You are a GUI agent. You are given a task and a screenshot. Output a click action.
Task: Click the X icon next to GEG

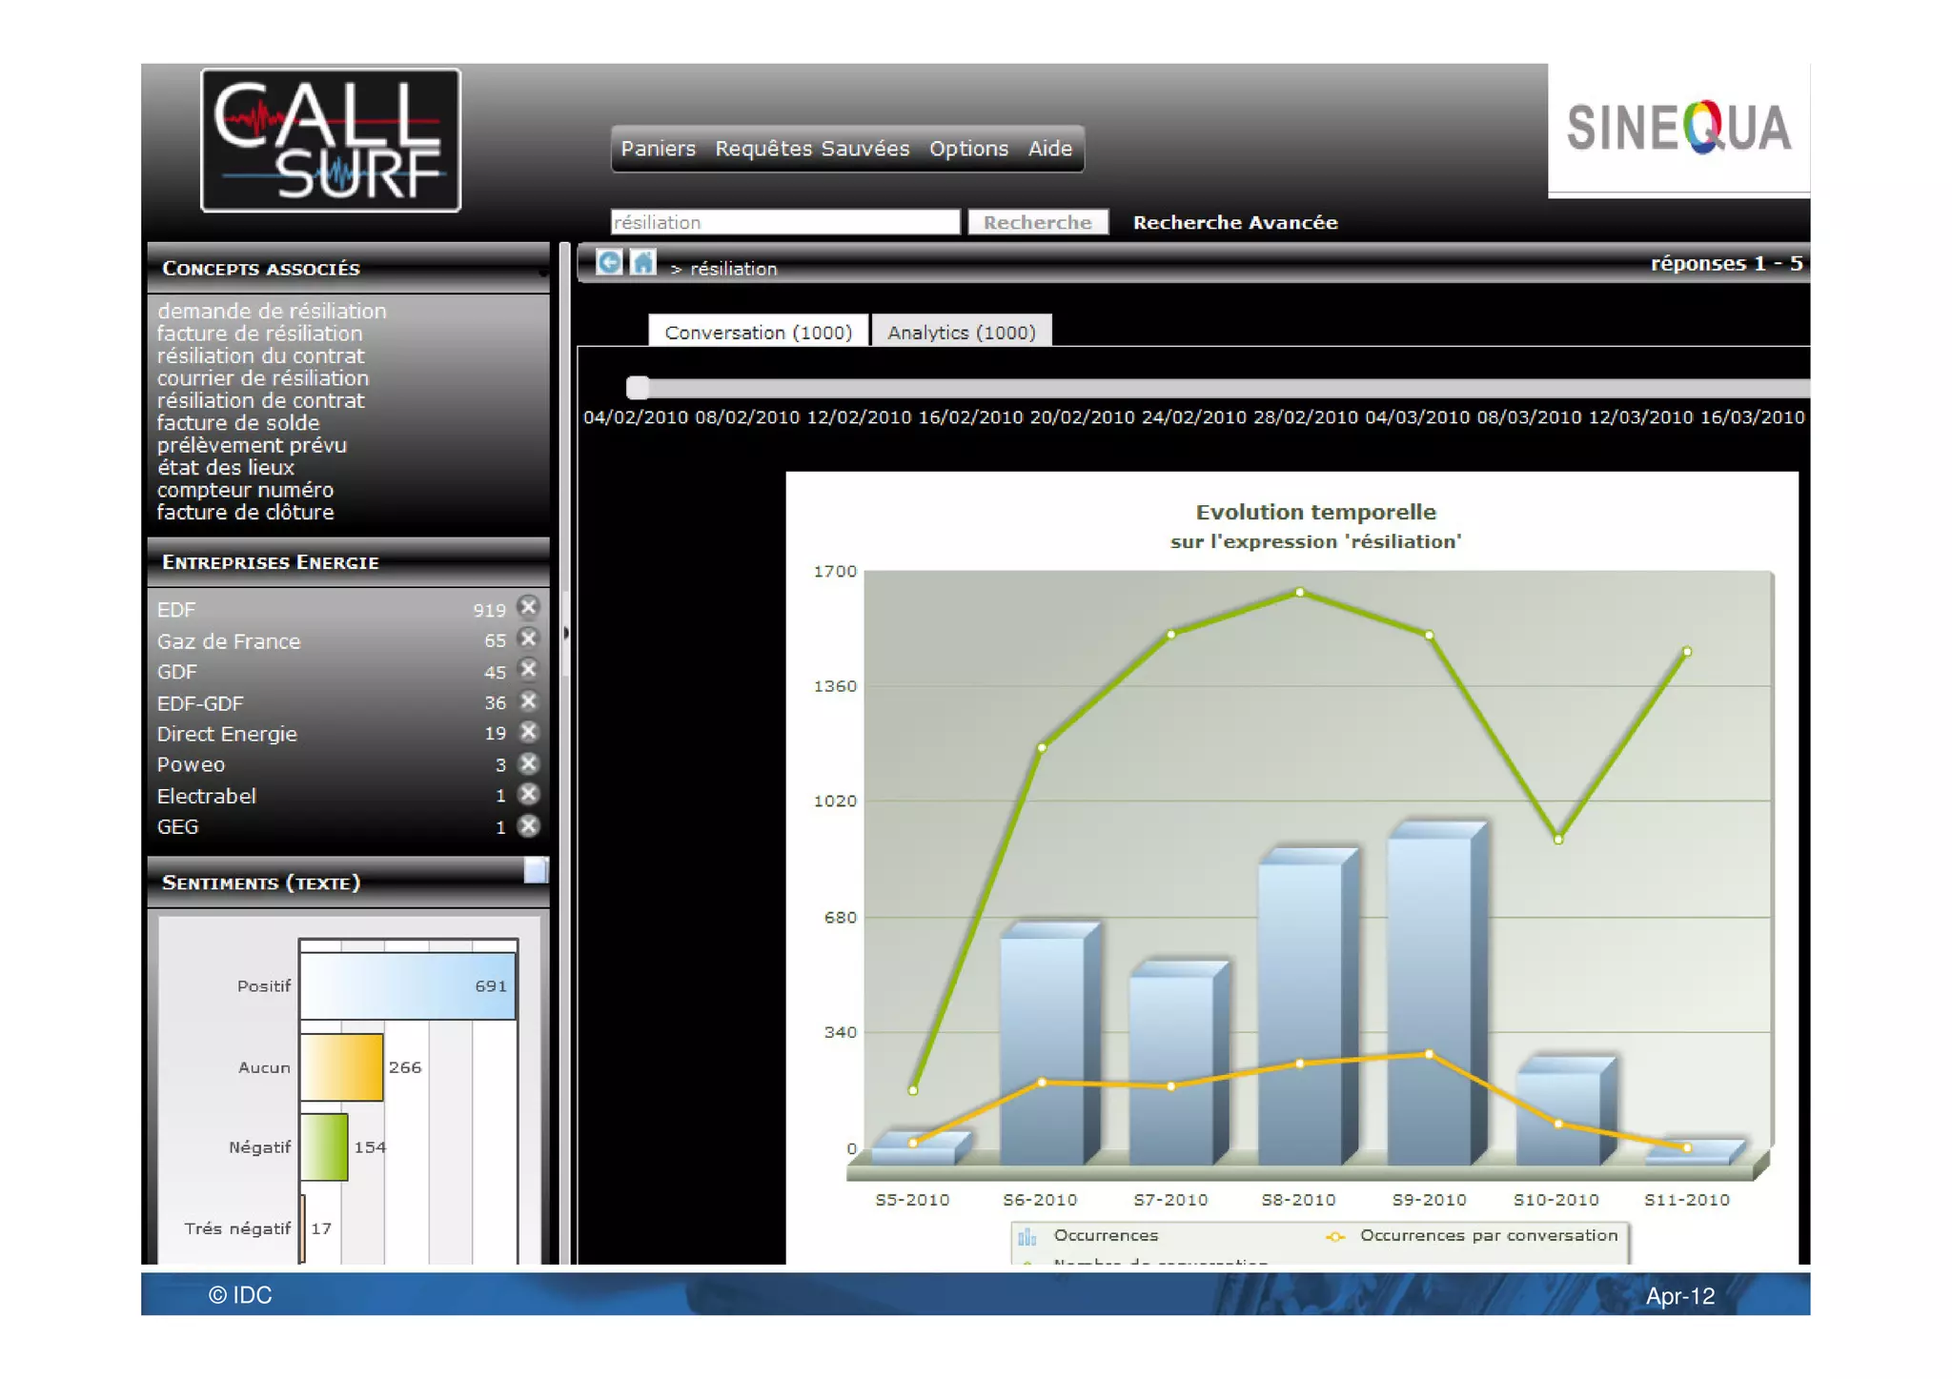tap(528, 826)
